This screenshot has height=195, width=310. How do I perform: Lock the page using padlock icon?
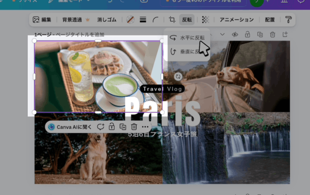pyautogui.click(x=247, y=35)
